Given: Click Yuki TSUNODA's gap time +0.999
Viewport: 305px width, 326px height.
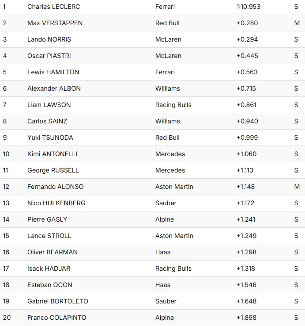Looking at the screenshot, I should point(247,138).
